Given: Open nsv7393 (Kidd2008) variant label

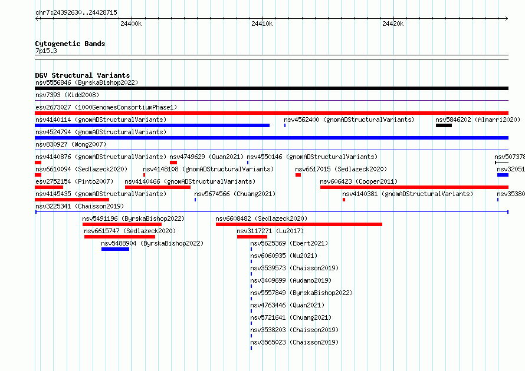Looking at the screenshot, I should pos(67,95).
